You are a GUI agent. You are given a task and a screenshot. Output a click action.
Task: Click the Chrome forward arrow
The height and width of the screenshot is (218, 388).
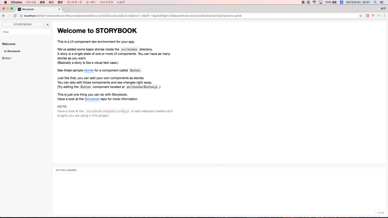click(x=9, y=16)
